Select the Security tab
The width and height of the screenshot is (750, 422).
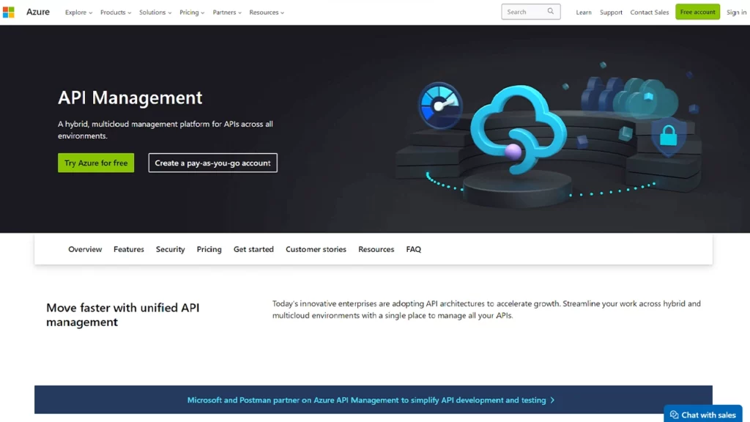[170, 250]
